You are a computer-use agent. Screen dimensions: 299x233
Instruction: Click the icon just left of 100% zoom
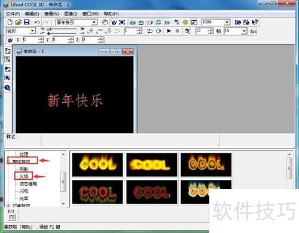pos(194,22)
